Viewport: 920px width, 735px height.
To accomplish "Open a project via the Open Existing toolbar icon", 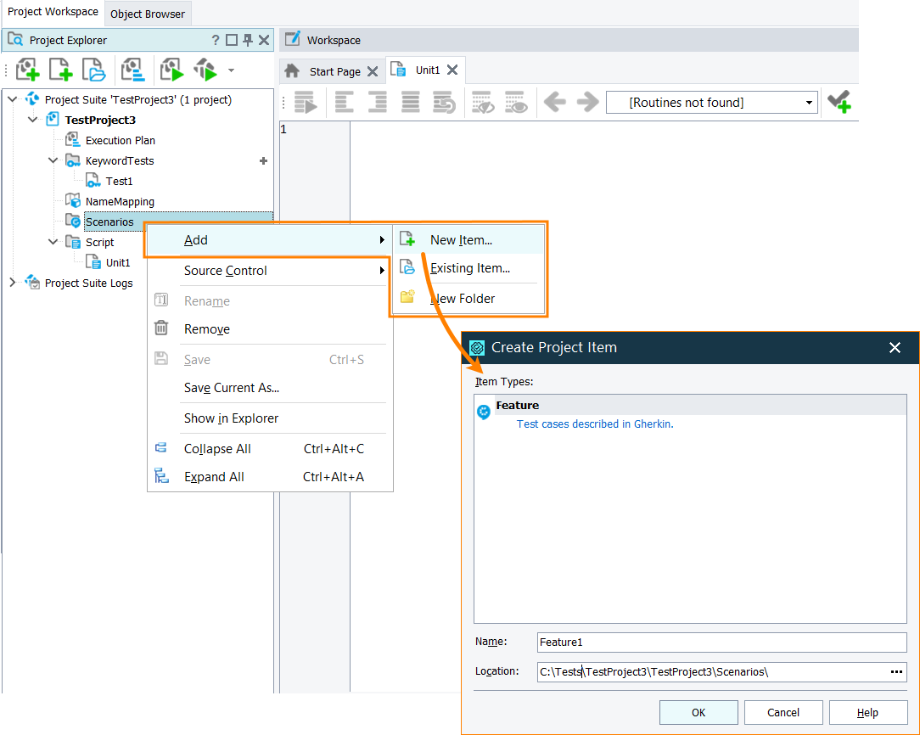I will point(93,70).
